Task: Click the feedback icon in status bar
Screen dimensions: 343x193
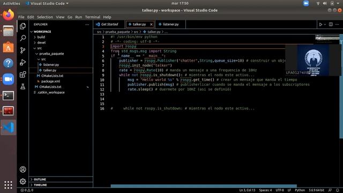Action: tap(330, 190)
